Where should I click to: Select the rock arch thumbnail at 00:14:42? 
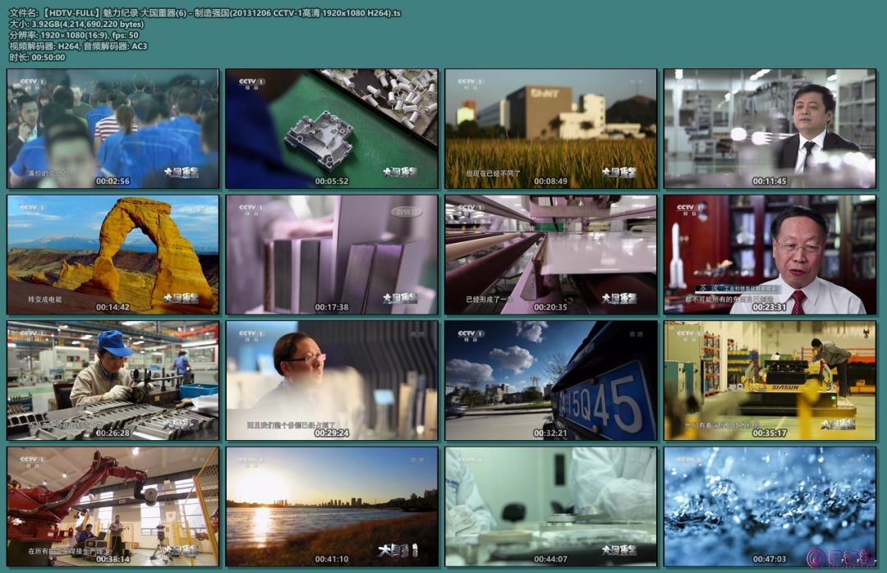[113, 254]
